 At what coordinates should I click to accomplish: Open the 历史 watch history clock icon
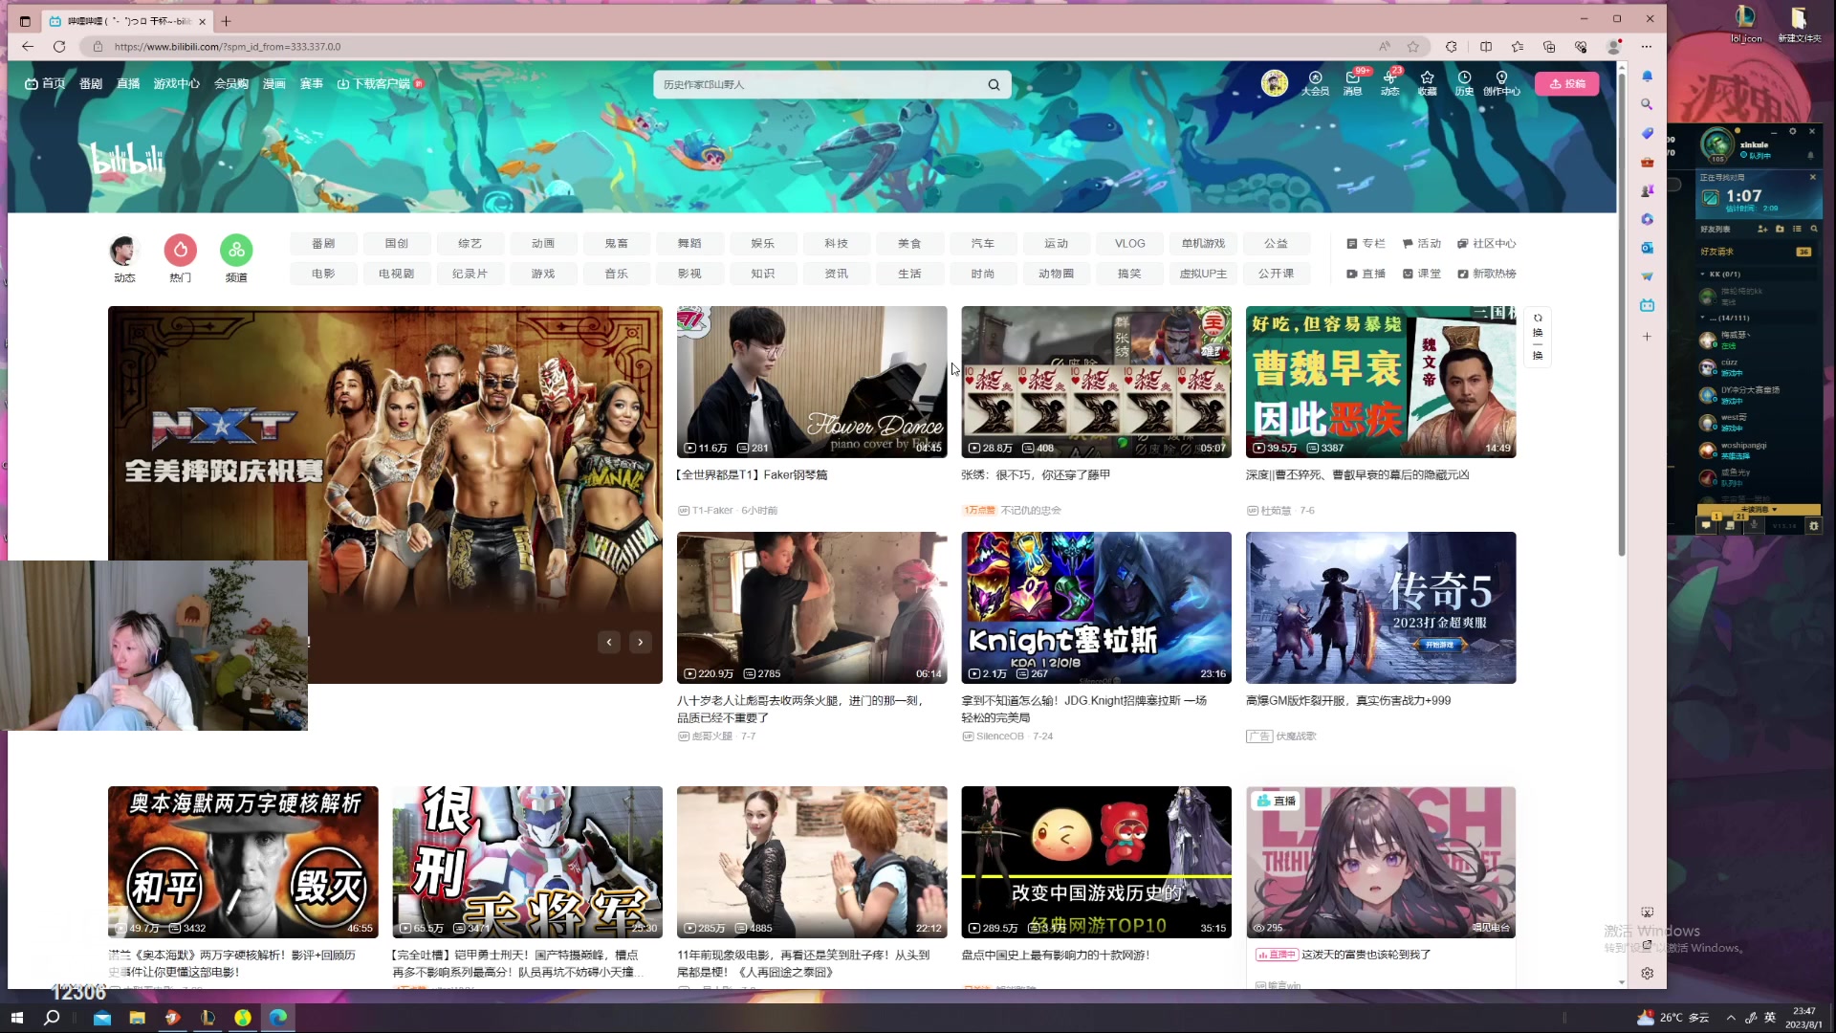coord(1464,83)
